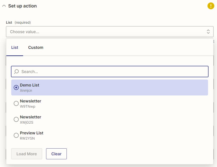Click the Load More button
217x167 pixels.
pyautogui.click(x=27, y=154)
